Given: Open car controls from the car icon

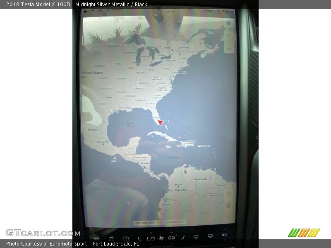Looking at the screenshot, I should (96, 238).
